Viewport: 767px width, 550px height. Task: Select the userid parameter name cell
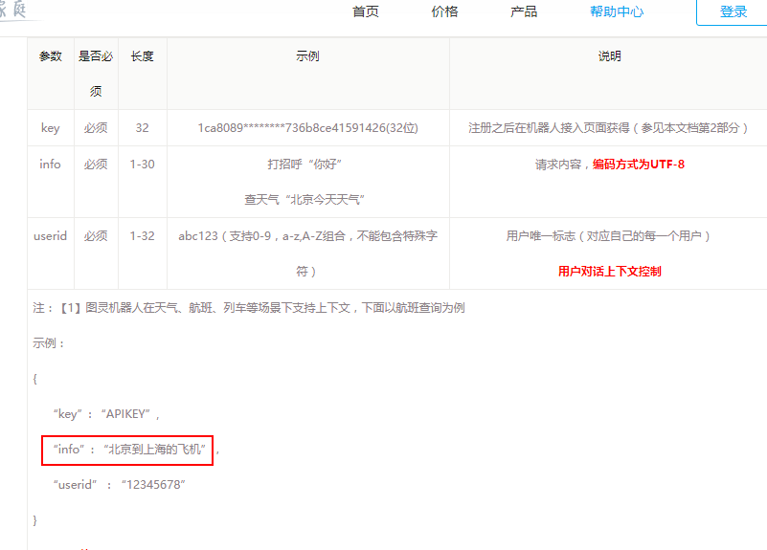point(51,236)
